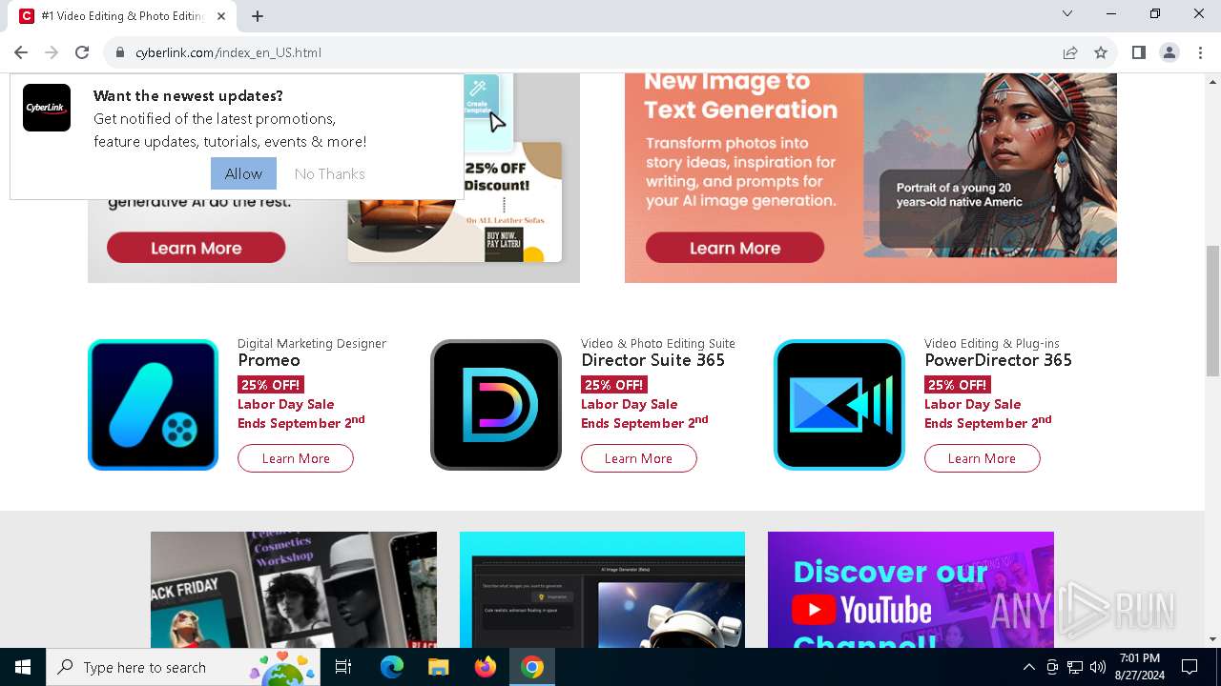Open the notification center icon
Image resolution: width=1221 pixels, height=686 pixels.
click(x=1190, y=667)
